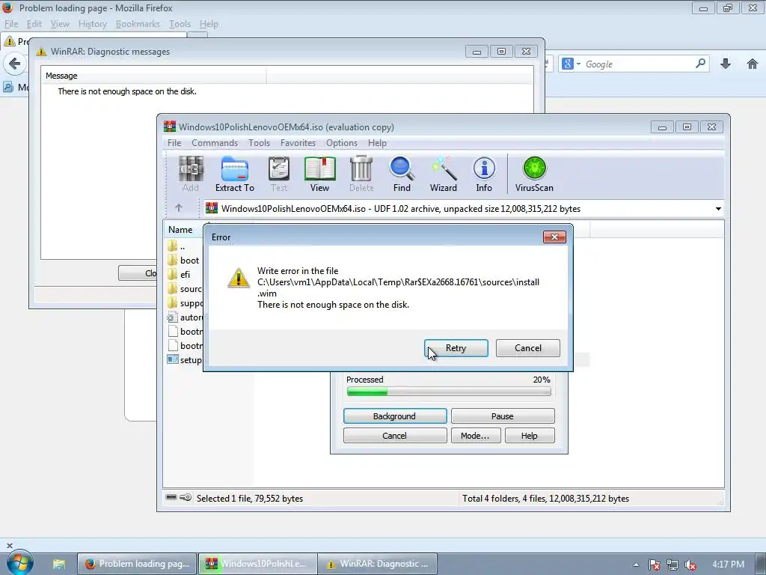The image size is (766, 575).
Task: Click the network tray icon
Action: tap(672, 565)
